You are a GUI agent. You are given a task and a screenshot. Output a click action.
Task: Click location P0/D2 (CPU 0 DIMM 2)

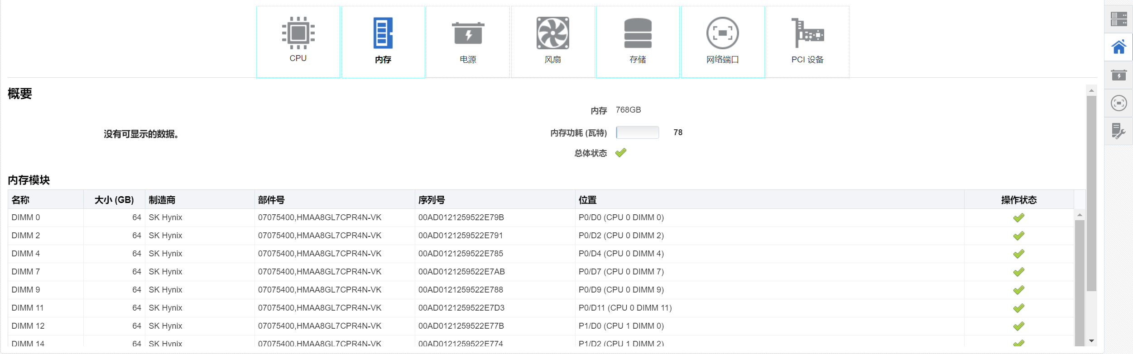(621, 236)
